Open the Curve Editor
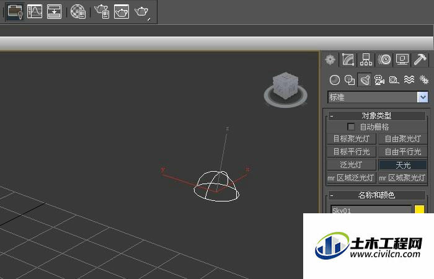Viewport: 434px width, 279px height. (35, 12)
